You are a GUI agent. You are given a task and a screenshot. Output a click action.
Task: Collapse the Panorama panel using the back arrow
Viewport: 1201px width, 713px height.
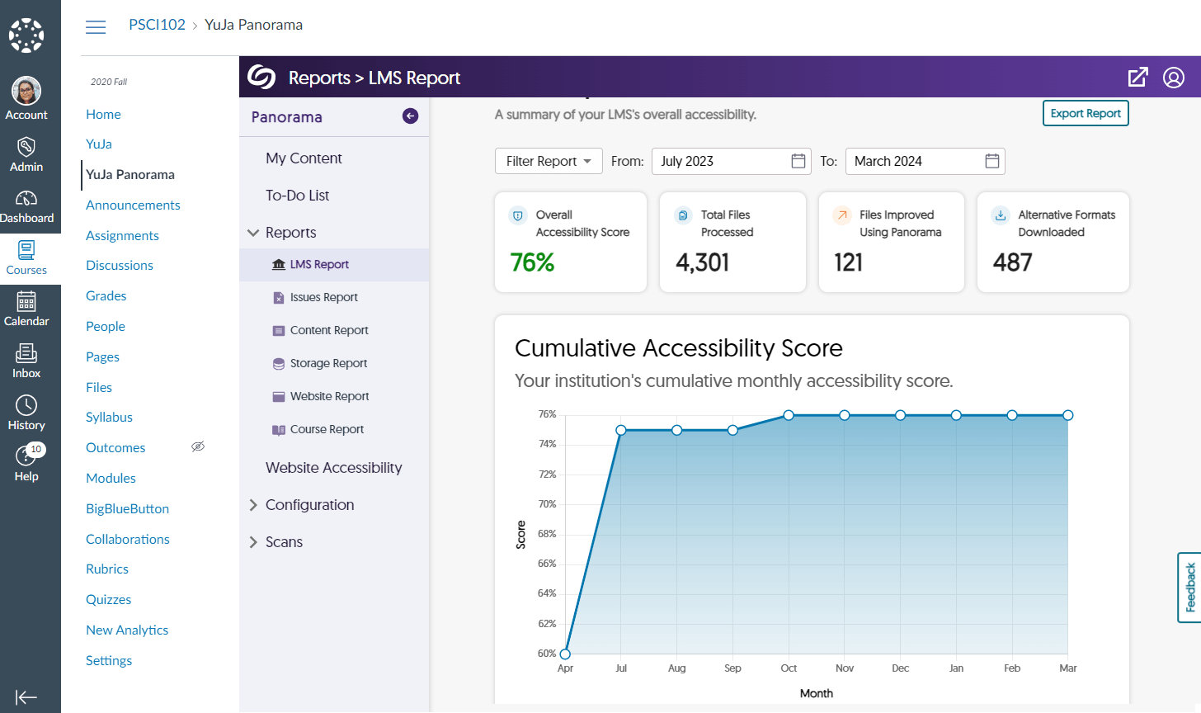tap(410, 116)
